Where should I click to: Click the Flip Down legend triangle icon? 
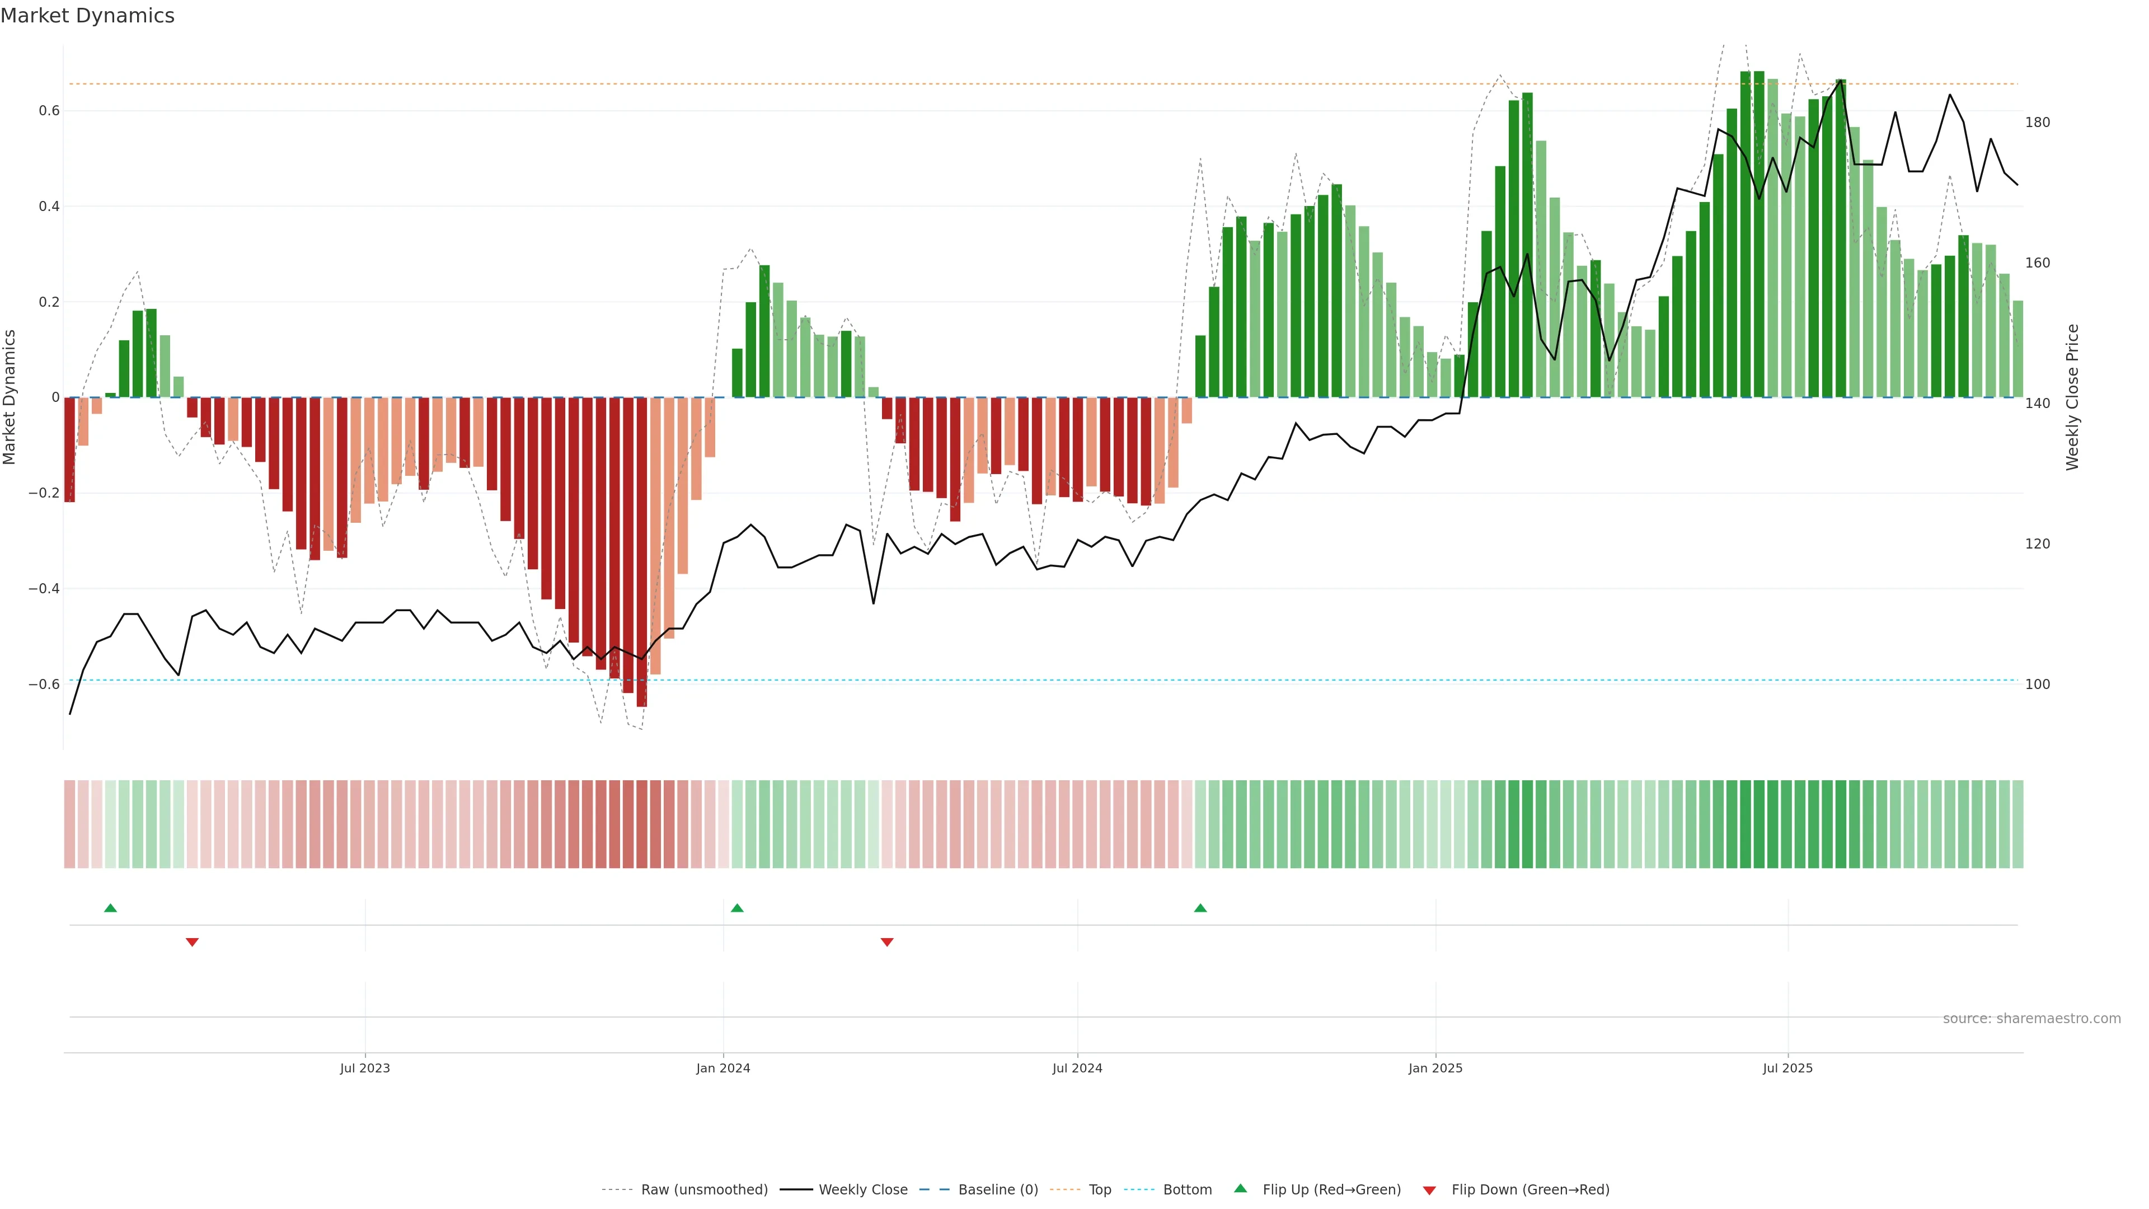pyautogui.click(x=1429, y=1190)
